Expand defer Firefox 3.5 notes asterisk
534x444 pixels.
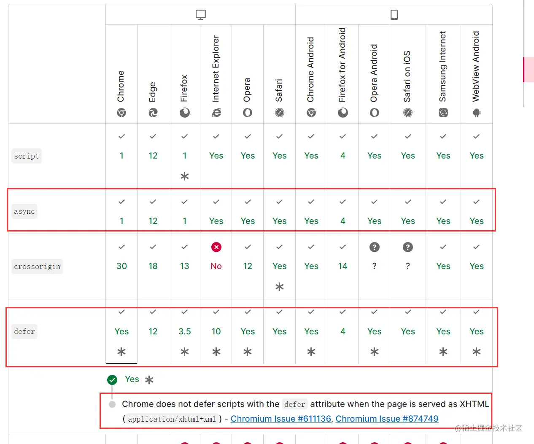pyautogui.click(x=185, y=352)
